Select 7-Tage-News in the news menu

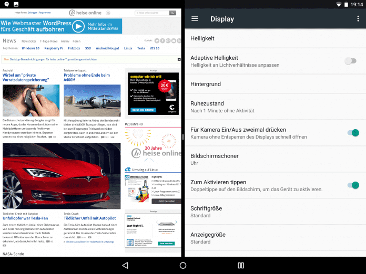click(48, 41)
